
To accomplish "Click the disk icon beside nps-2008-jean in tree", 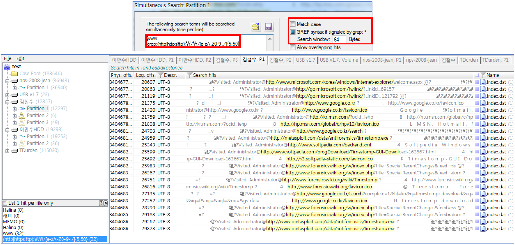I will [14, 81].
